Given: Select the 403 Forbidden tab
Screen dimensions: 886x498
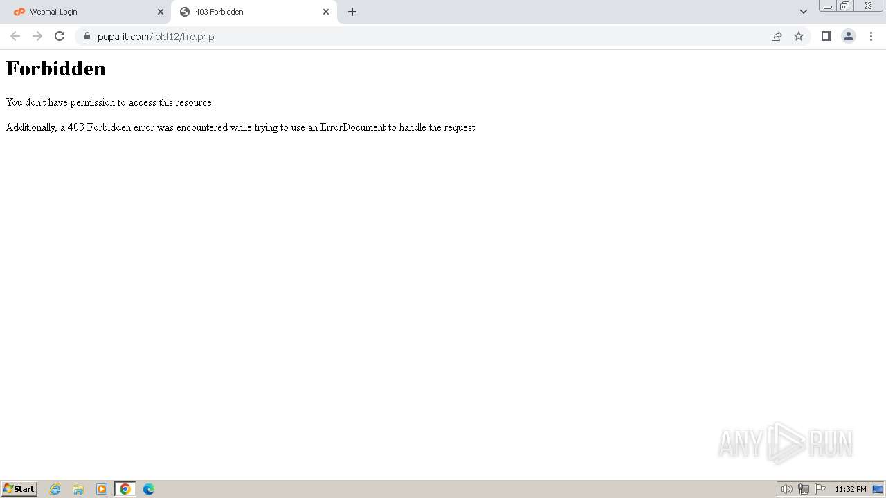Looking at the screenshot, I should tap(253, 12).
